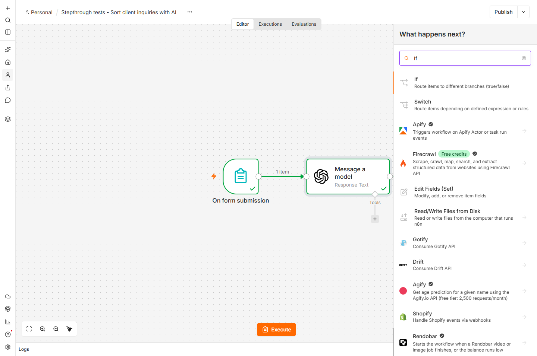
Task: Click the cloud icon in lower sidebar
Action: 8,296
